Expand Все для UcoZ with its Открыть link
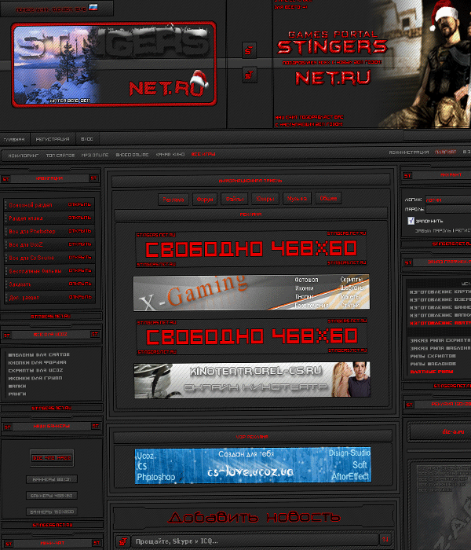Screen dimensions: 471x550 (80, 244)
